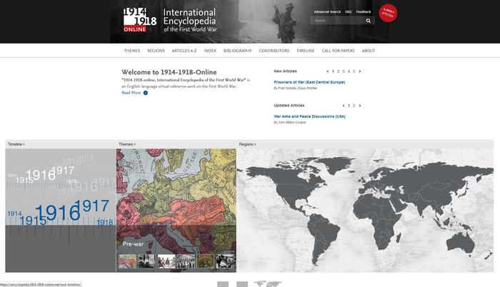Open the olive-toned thumbnail in Themes strip
This screenshot has width=500, height=287.
[x=206, y=261]
